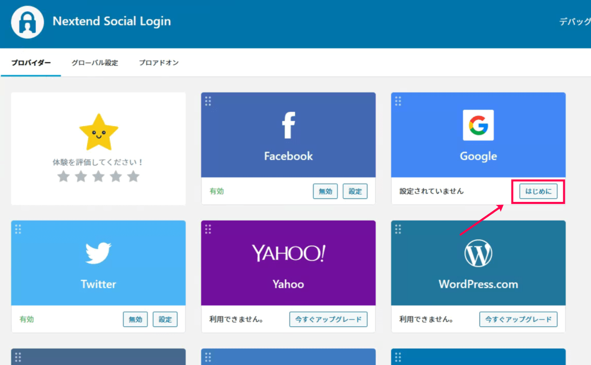Click the smiling yellow star icon
591x365 pixels.
pos(99,132)
